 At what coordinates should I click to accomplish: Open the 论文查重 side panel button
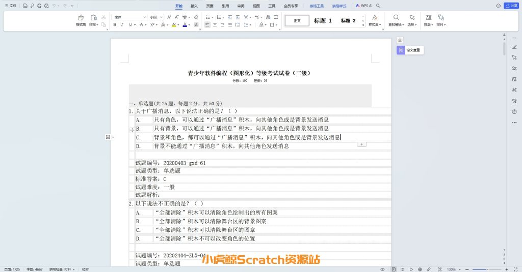[410, 50]
